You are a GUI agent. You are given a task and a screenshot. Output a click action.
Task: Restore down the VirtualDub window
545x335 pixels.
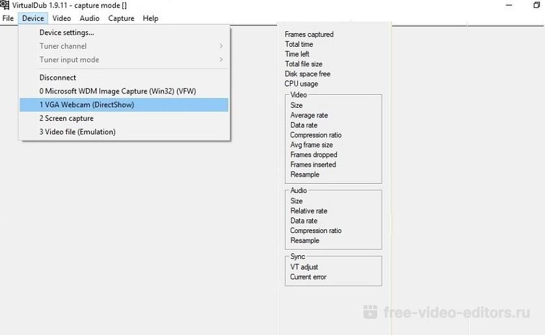[x=537, y=5]
